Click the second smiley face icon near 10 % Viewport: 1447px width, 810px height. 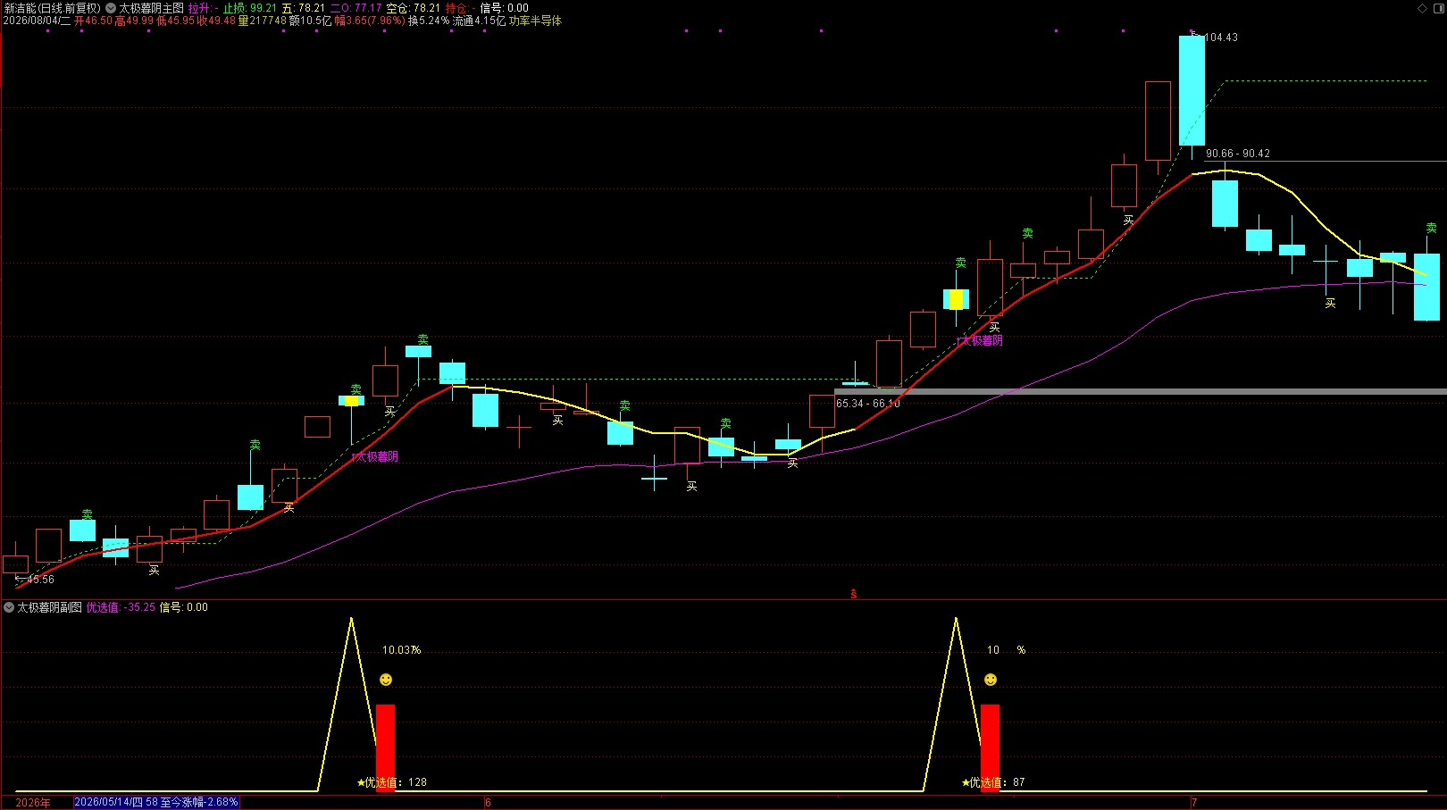tap(991, 680)
